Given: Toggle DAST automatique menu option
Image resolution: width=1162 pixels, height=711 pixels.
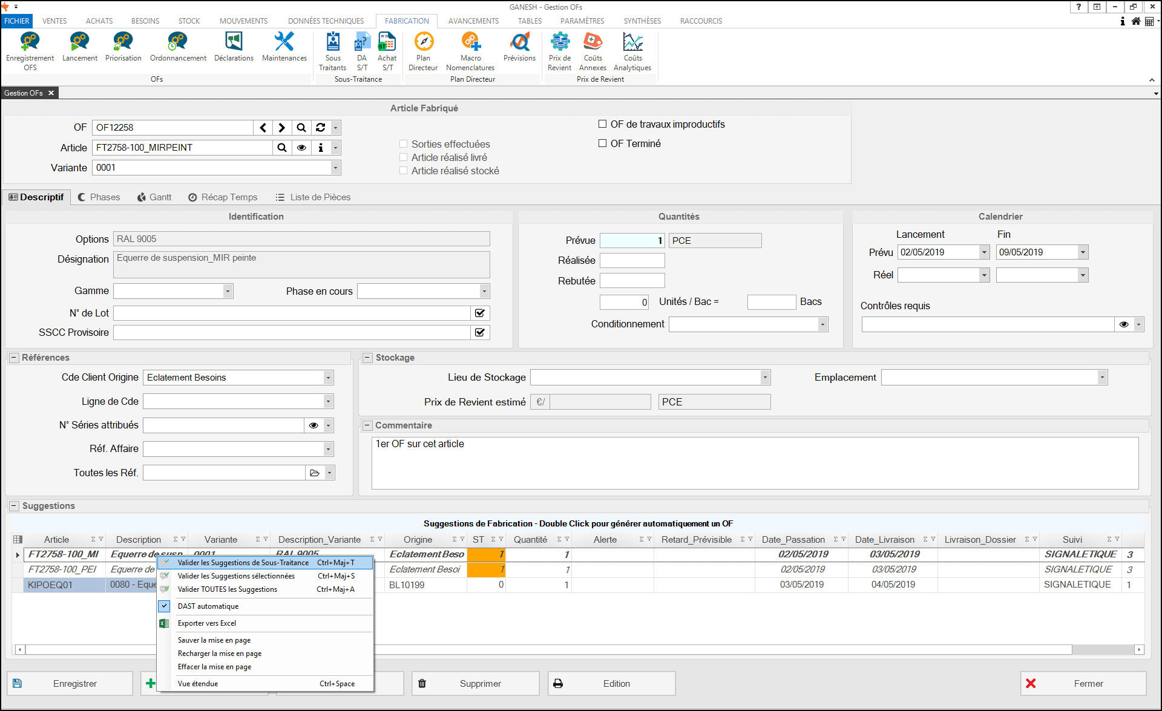Looking at the screenshot, I should (x=208, y=606).
